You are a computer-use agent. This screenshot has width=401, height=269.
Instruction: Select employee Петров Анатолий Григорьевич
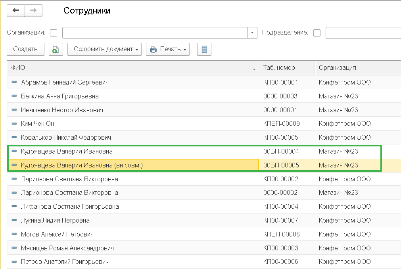coord(65,261)
